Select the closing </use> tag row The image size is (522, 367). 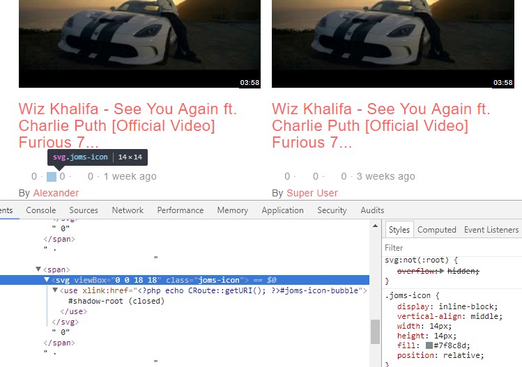pyautogui.click(x=74, y=311)
